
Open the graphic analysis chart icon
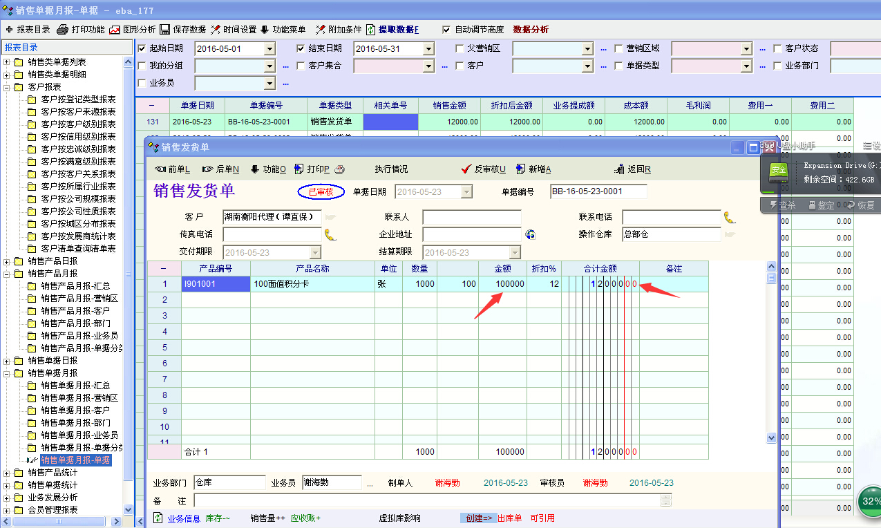click(115, 30)
